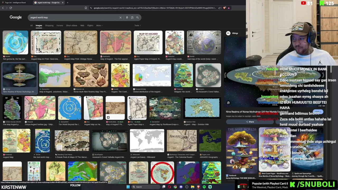The width and height of the screenshot is (338, 190).
Task: Open Wikiwand Asgard (archaea) map thumbnail
Action: pos(147,141)
